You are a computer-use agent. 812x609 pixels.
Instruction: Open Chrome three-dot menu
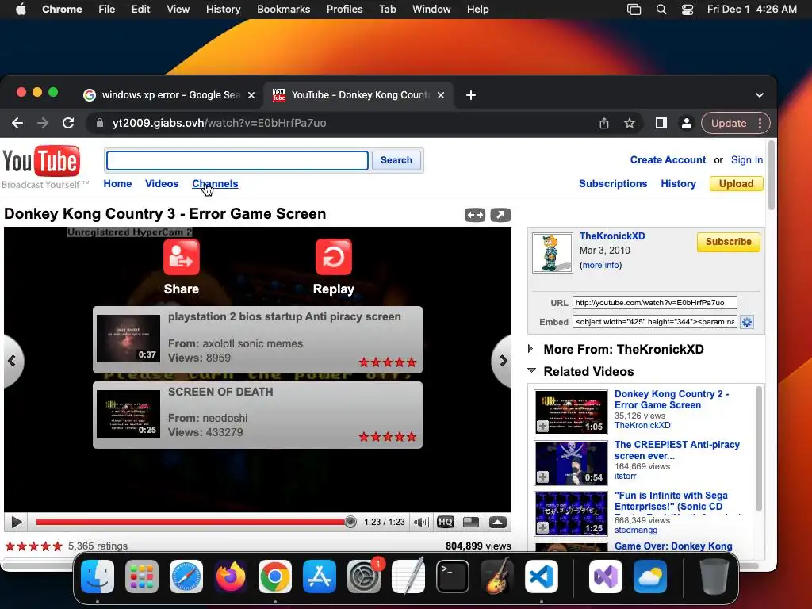[x=760, y=123]
